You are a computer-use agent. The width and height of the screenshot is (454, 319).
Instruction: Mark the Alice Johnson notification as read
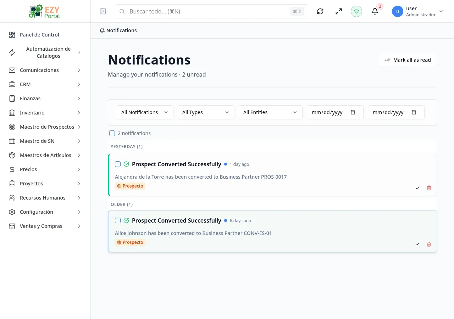point(417,244)
